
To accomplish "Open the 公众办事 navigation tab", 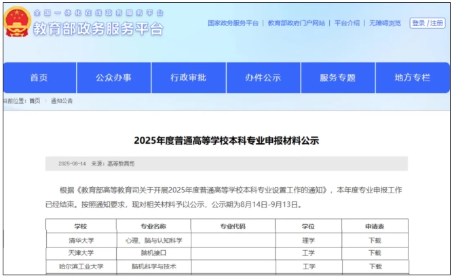I will coord(113,77).
